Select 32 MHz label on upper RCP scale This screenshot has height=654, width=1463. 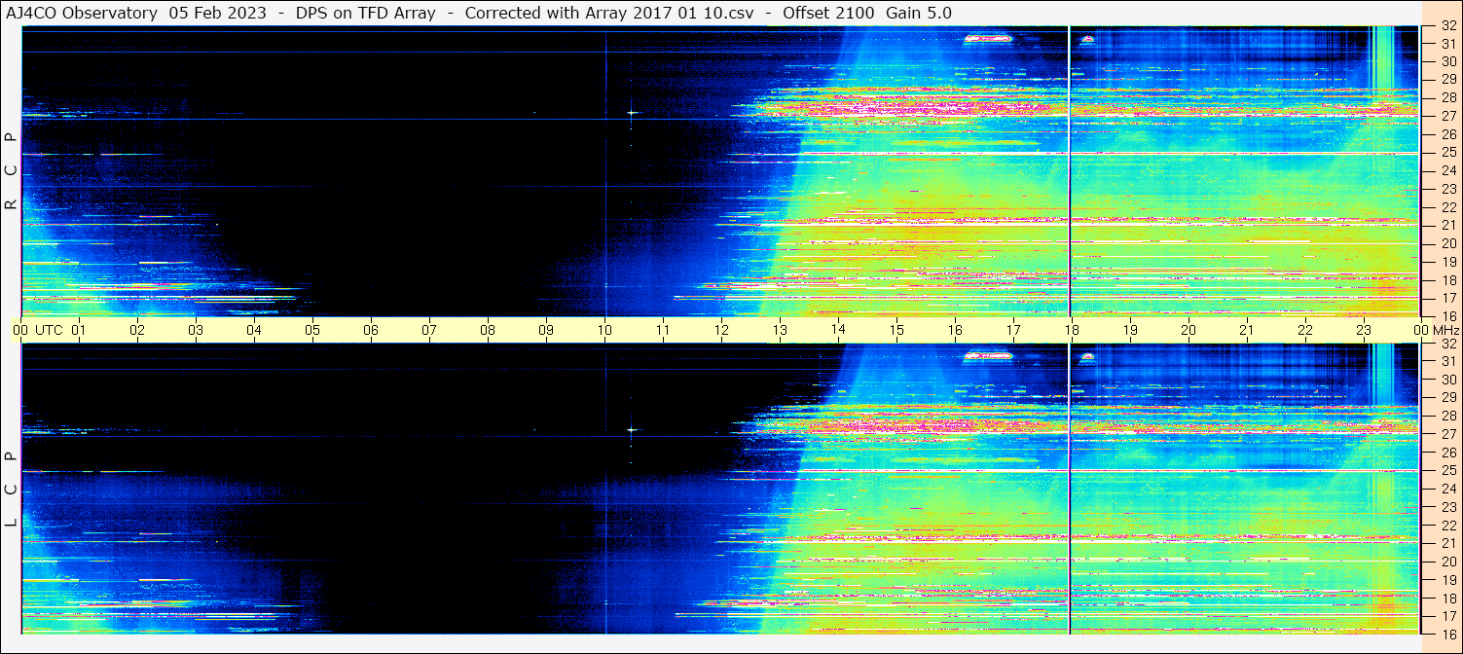pyautogui.click(x=1448, y=27)
